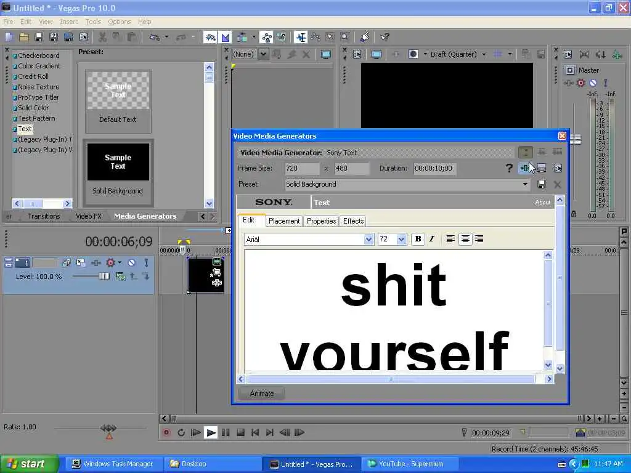The width and height of the screenshot is (631, 473).
Task: Open Track FX dropdown arrow in track header
Action: coord(120,262)
